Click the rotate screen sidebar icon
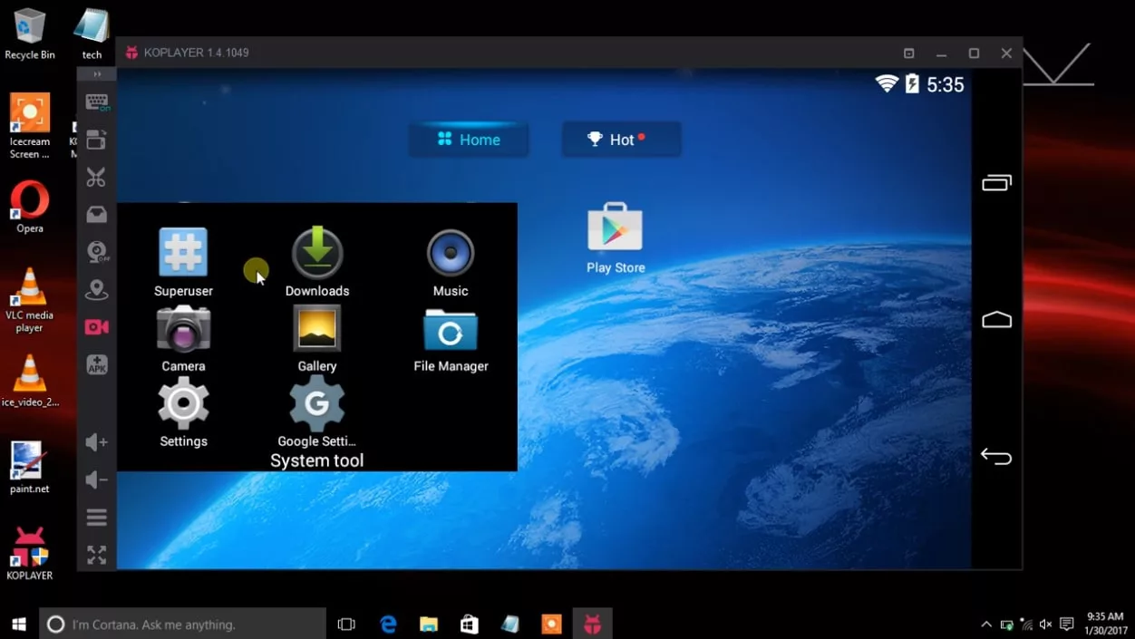Screen dimensions: 1135x639 (96, 139)
